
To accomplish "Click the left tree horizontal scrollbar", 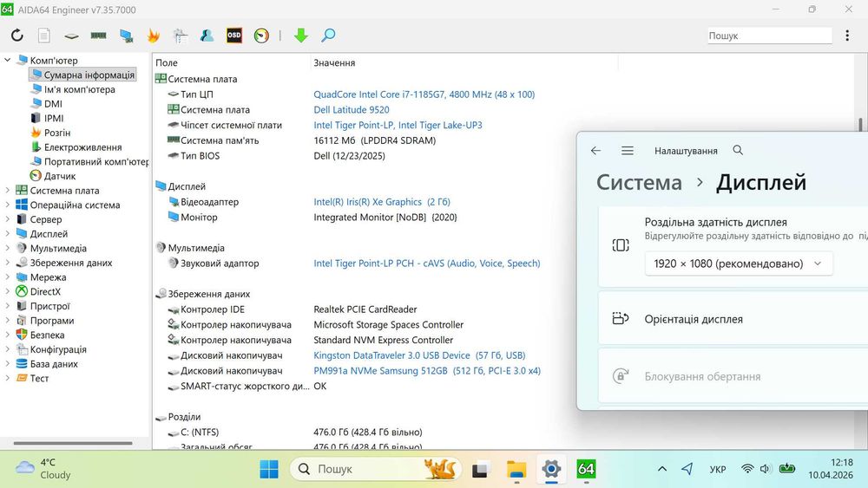I will pyautogui.click(x=73, y=443).
